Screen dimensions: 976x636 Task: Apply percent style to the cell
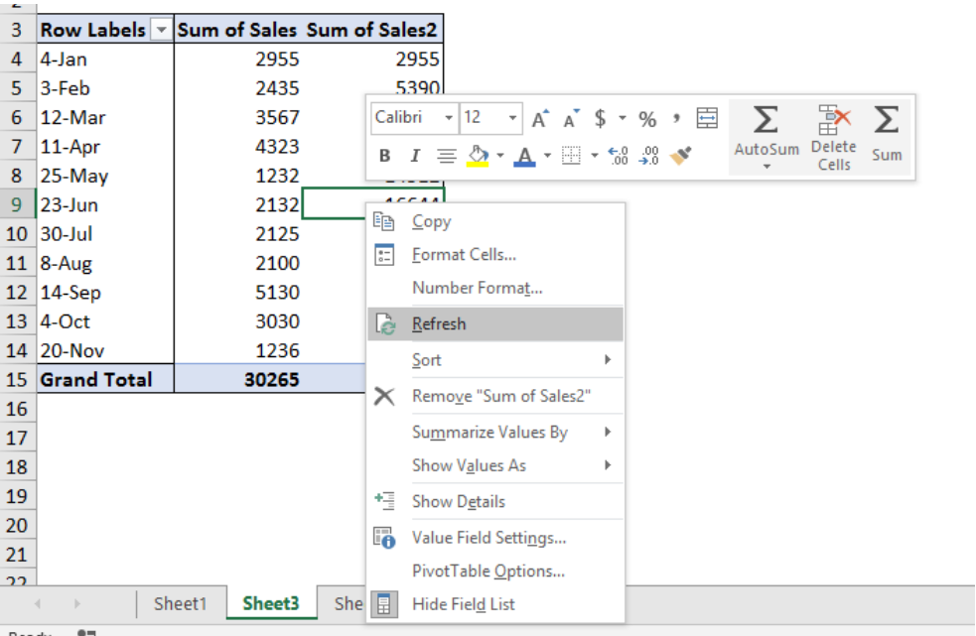coord(647,119)
